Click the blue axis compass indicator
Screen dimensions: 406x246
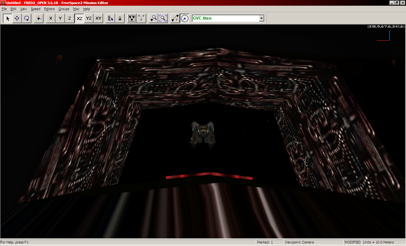[x=383, y=36]
